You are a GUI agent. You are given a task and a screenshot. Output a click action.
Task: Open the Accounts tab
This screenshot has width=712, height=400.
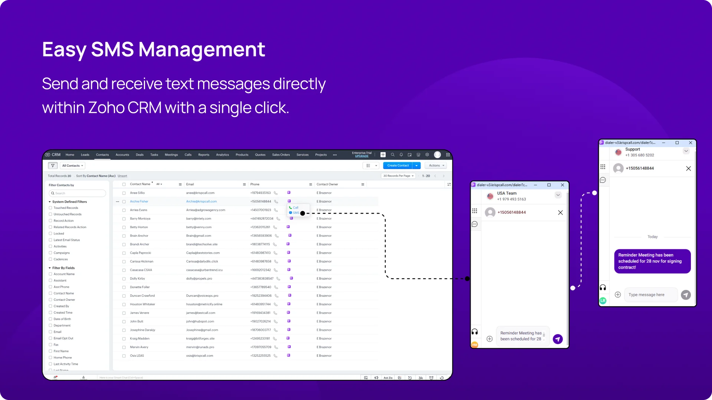pyautogui.click(x=122, y=155)
